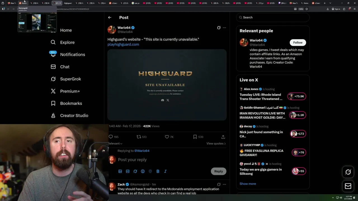
Task: Toggle italic formatting in reply composer
Action: tap(165, 171)
